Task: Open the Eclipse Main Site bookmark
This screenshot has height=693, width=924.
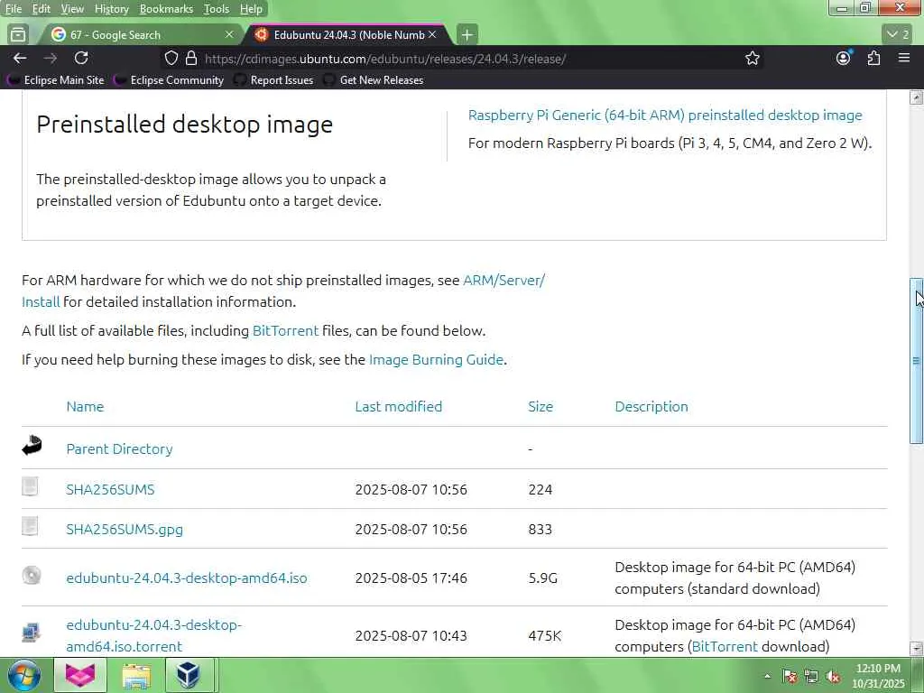Action: pyautogui.click(x=57, y=80)
